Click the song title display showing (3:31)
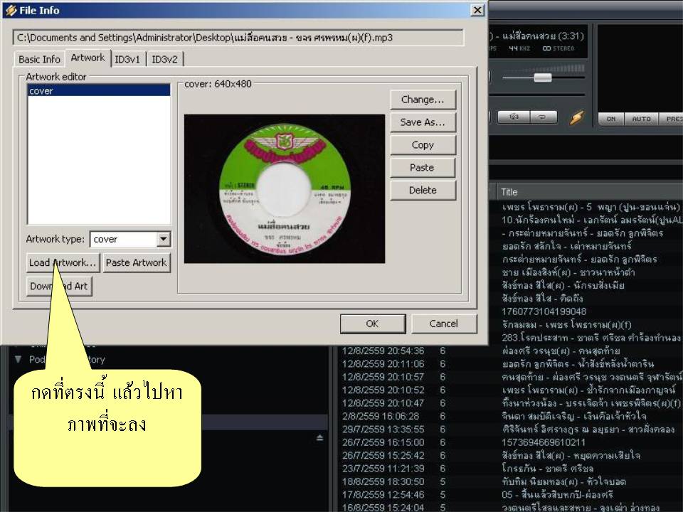This screenshot has width=683, height=512. 538,36
